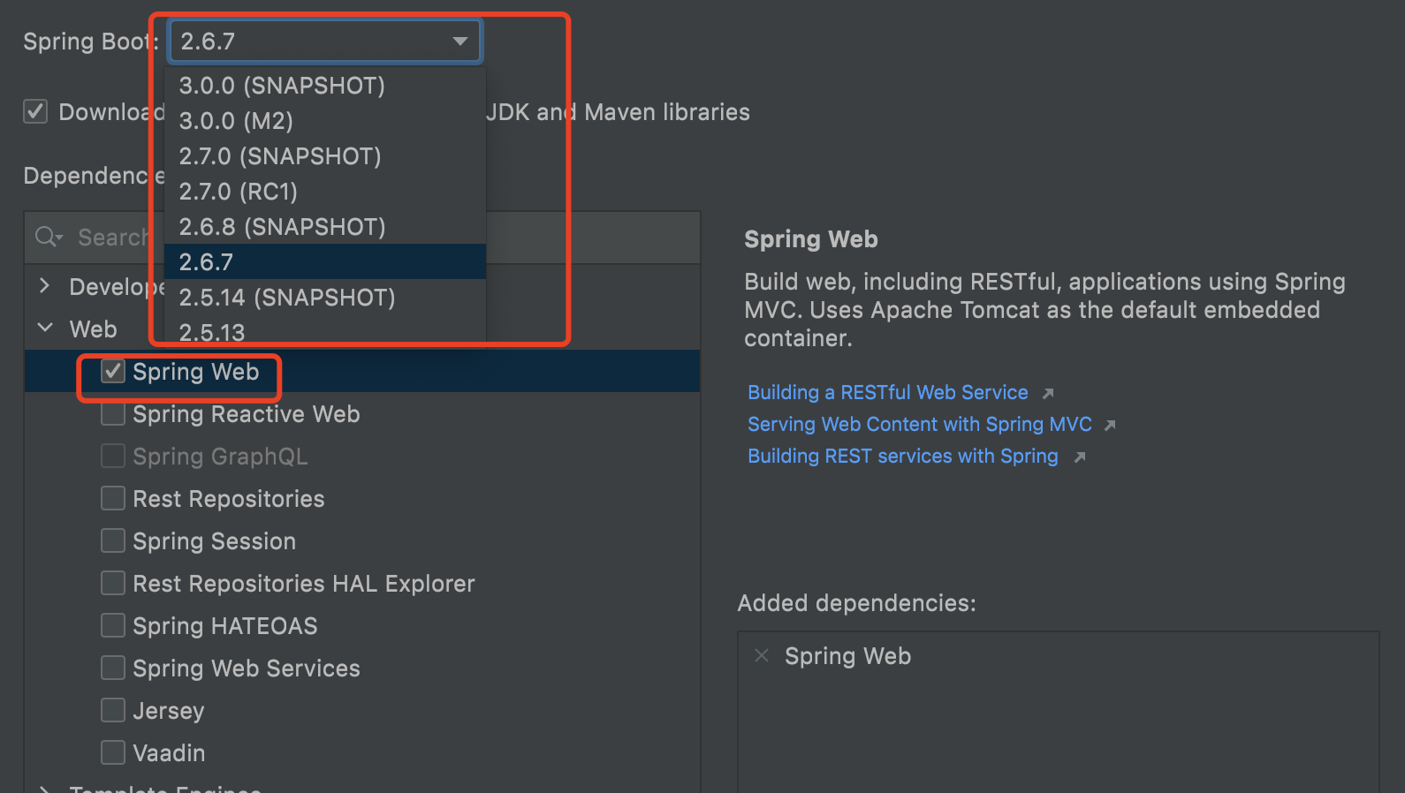Select version 3.0.0 (SNAPSHOT) from list

[282, 86]
